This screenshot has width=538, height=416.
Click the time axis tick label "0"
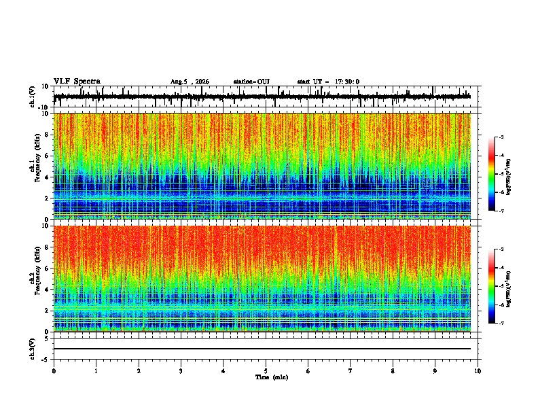pos(54,371)
